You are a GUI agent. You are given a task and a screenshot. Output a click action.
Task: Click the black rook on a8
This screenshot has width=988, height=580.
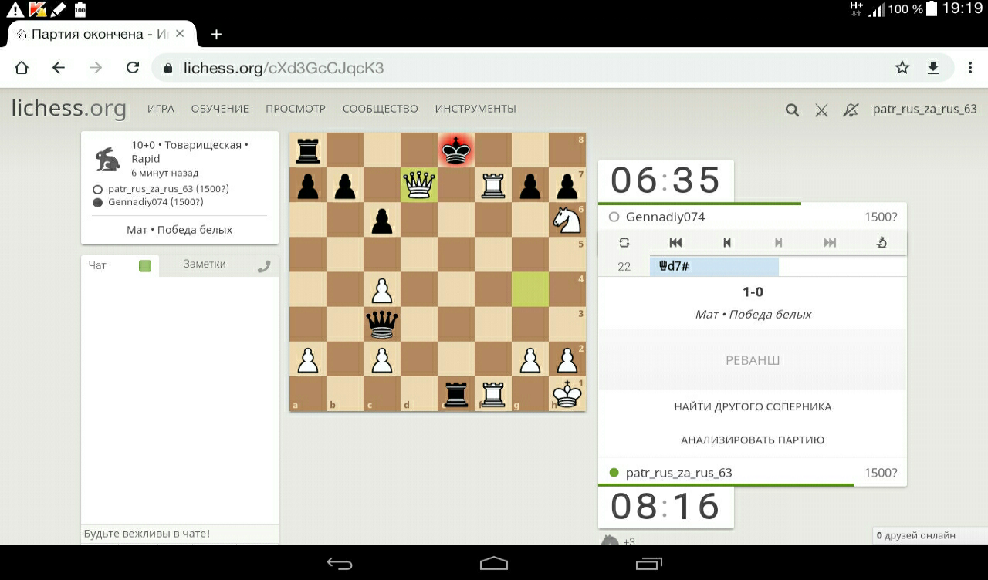308,150
